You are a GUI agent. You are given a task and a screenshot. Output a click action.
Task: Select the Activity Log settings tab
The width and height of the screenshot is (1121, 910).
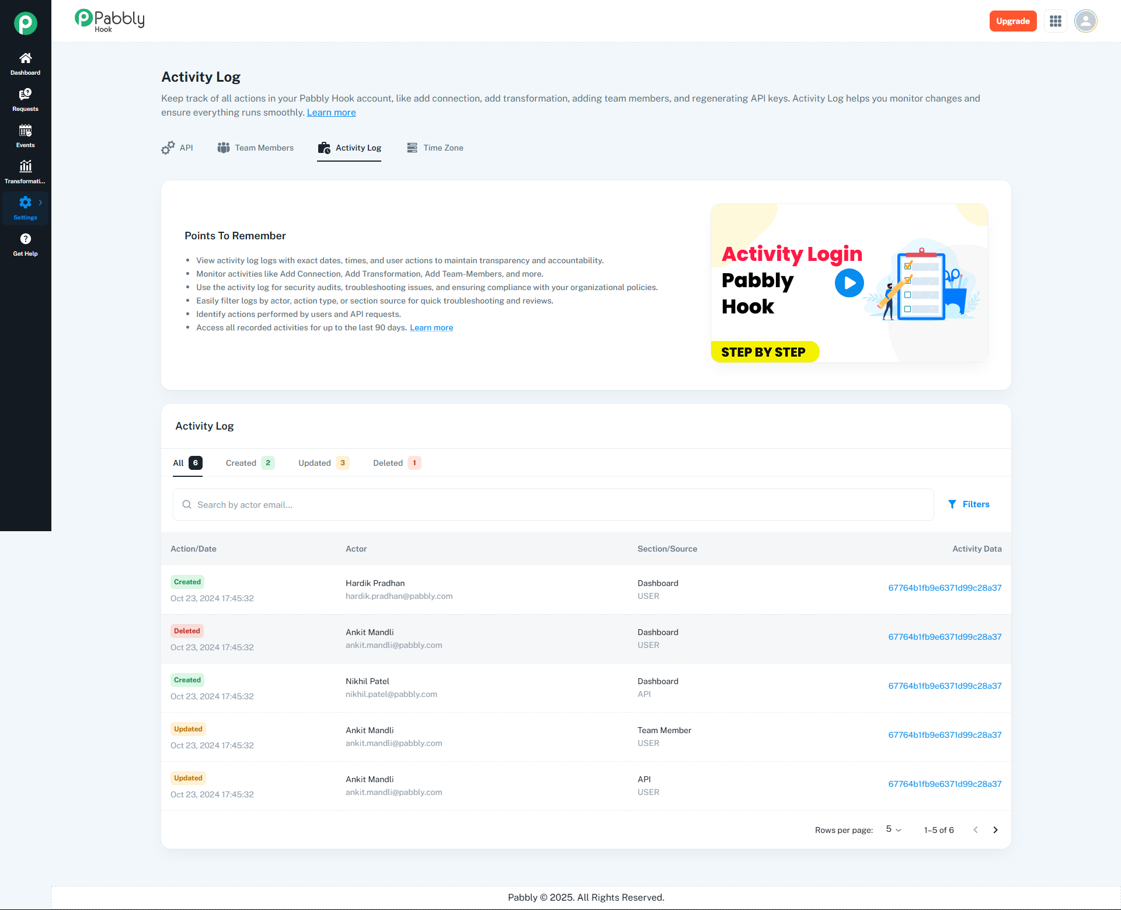tap(349, 148)
